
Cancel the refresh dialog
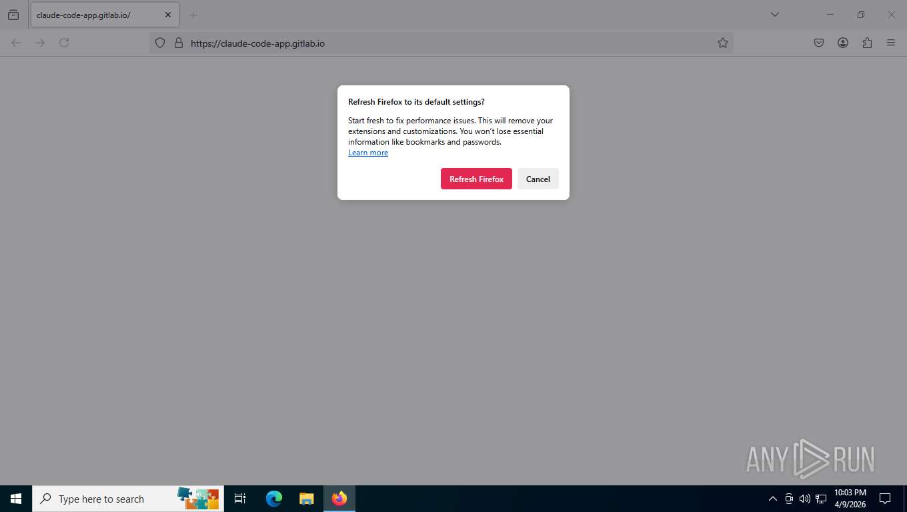[538, 179]
